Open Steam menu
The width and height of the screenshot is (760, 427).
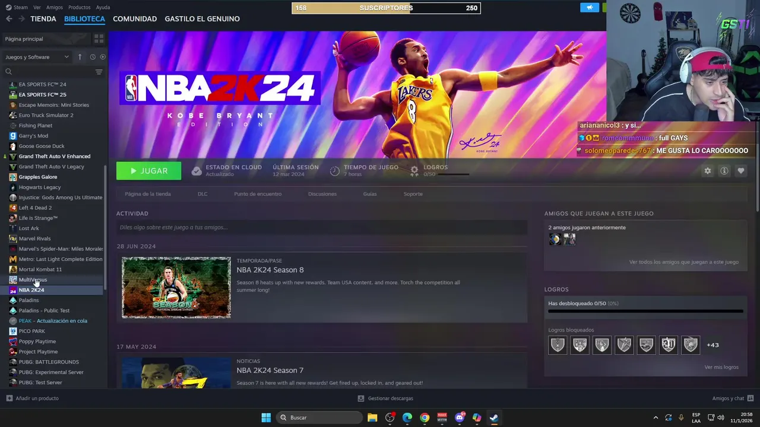coord(17,7)
